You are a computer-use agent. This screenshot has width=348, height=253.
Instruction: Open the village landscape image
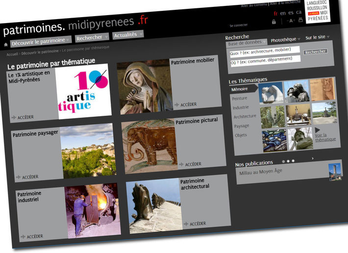88,151
